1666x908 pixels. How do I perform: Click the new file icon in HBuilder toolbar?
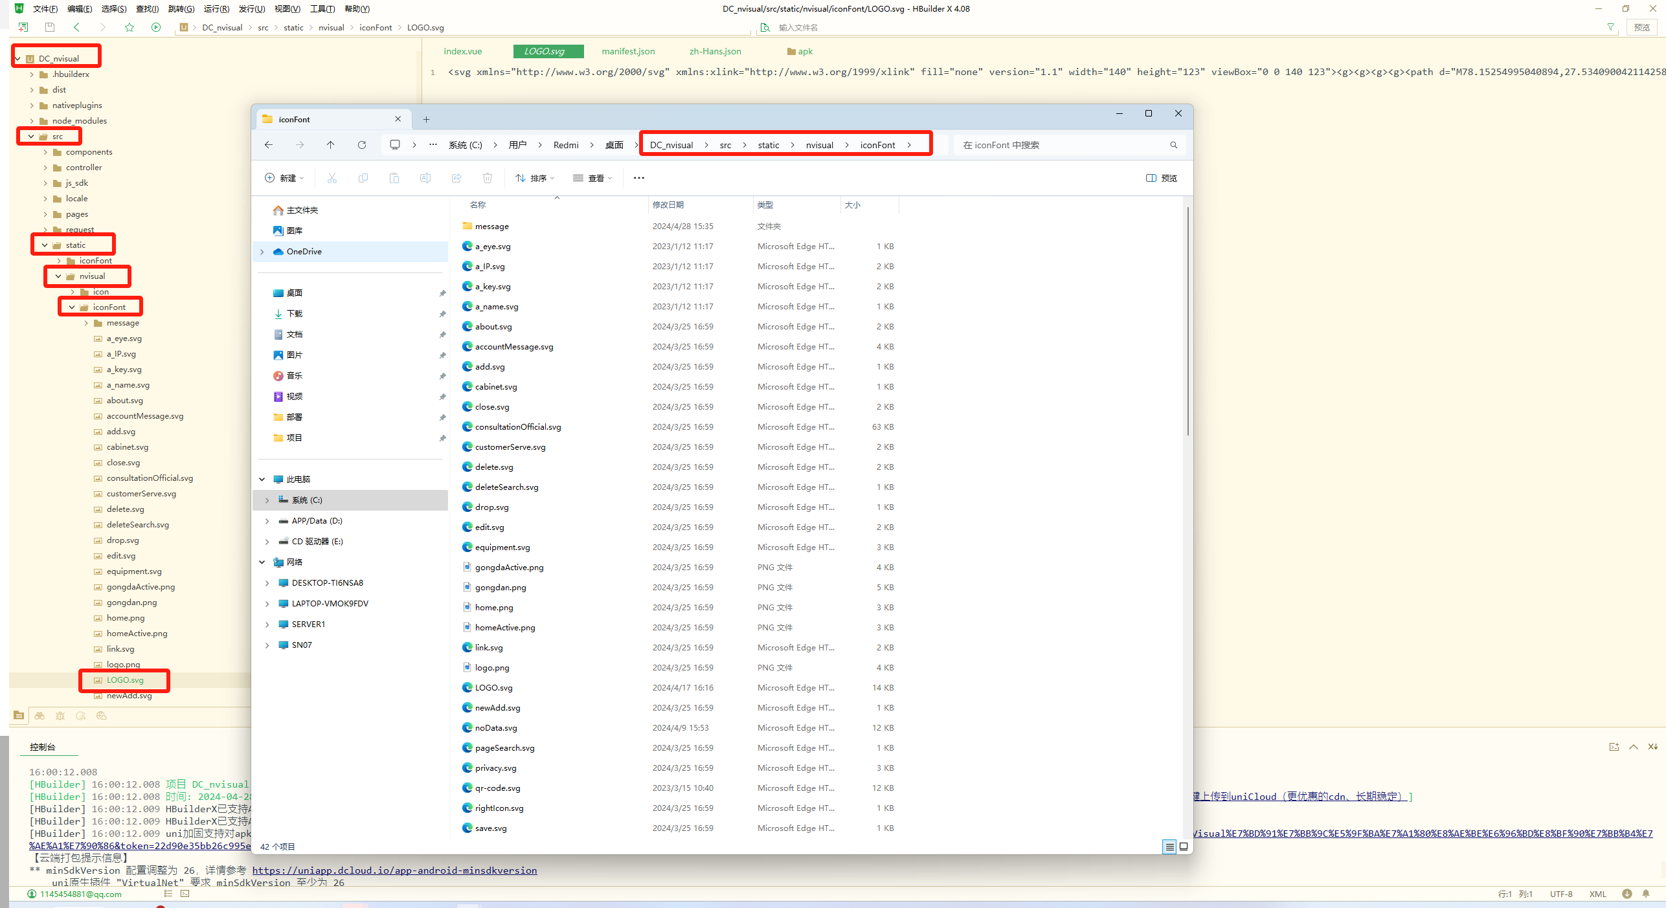click(x=23, y=27)
